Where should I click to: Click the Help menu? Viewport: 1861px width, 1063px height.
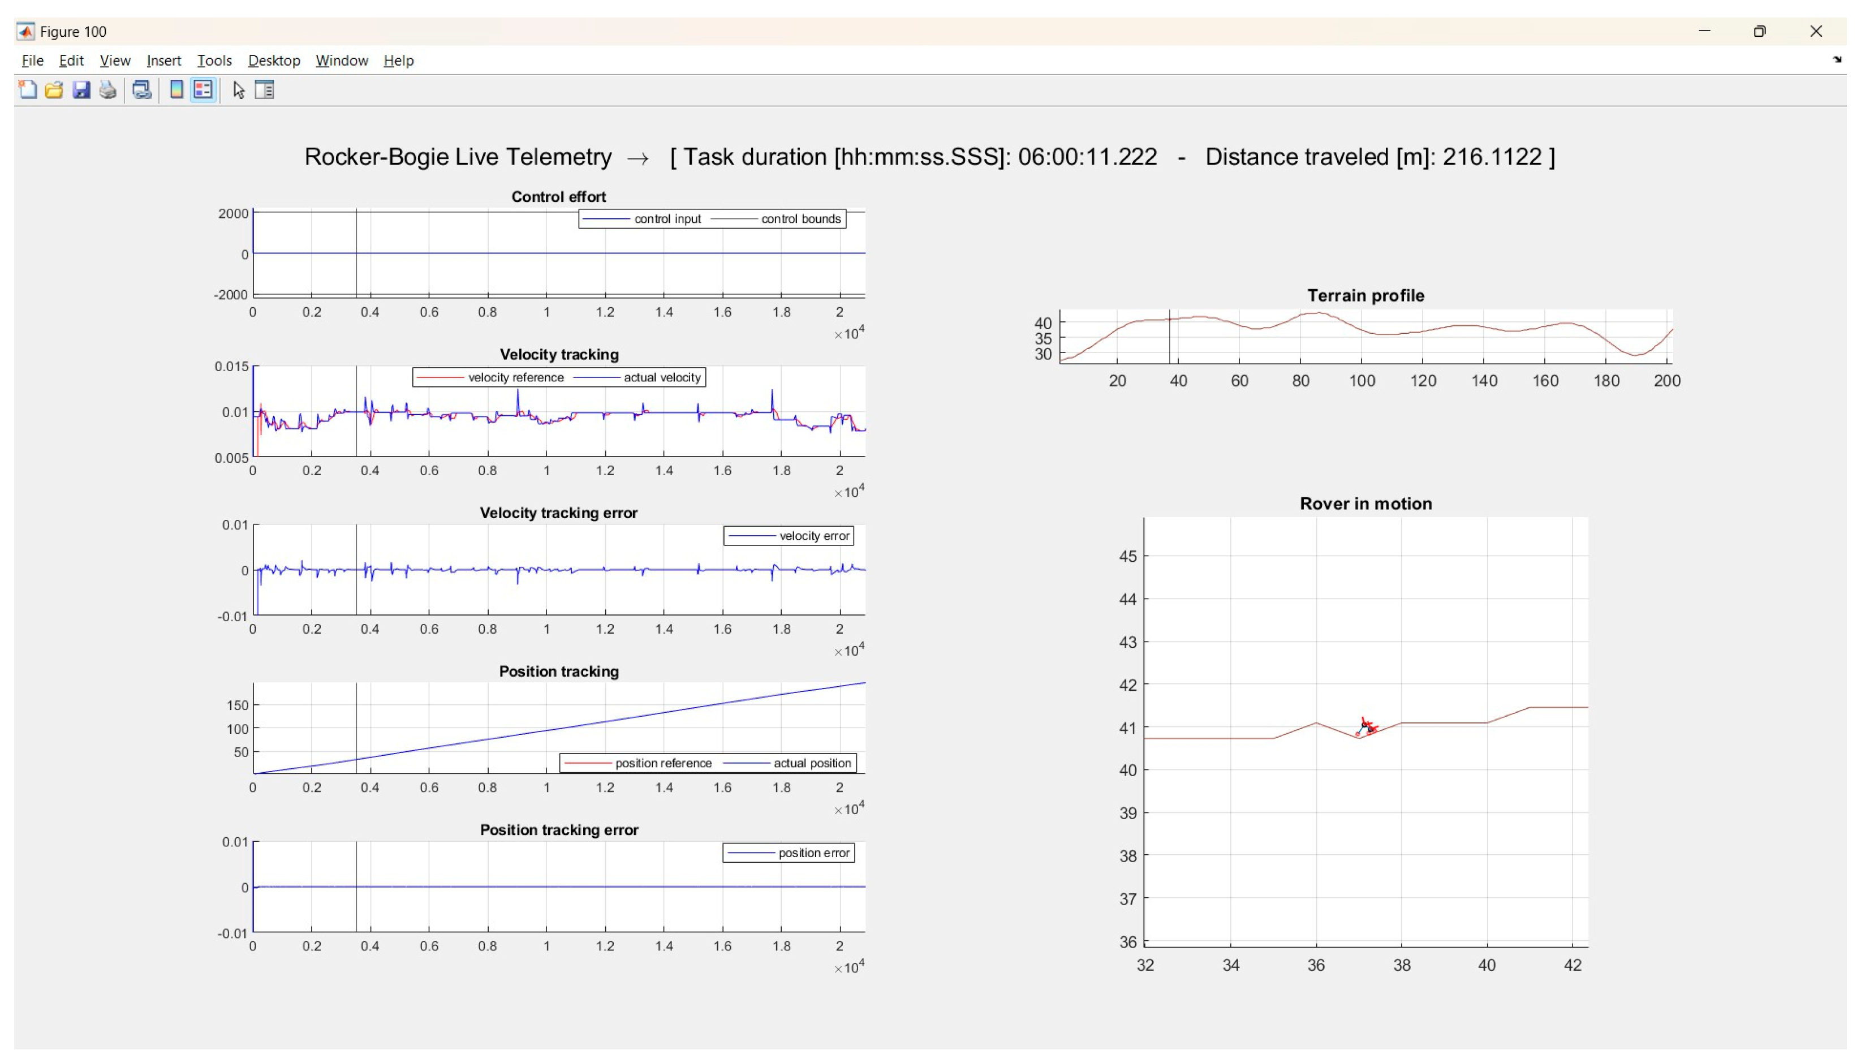pyautogui.click(x=398, y=61)
